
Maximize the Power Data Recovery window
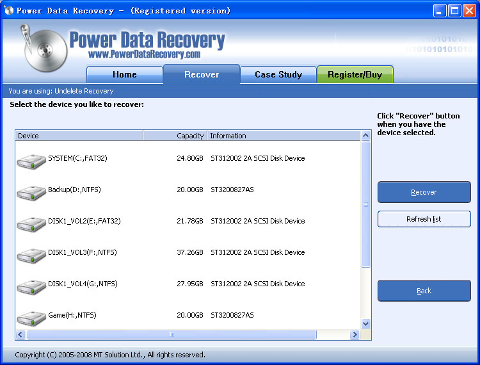[x=454, y=11]
